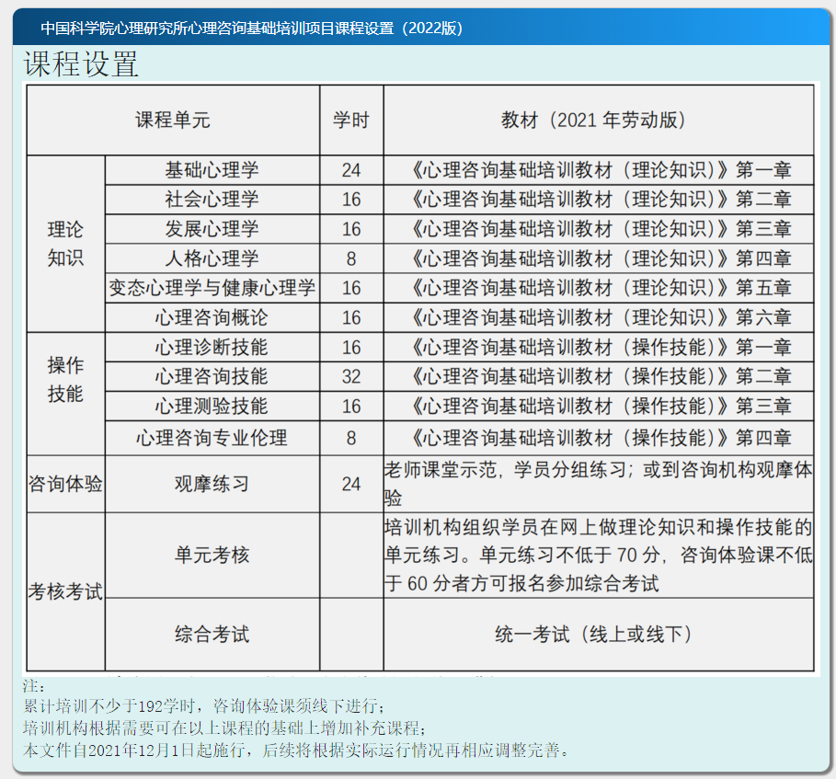The height and width of the screenshot is (779, 836).
Task: Select the 课程单元 column header
Action: pos(173,120)
